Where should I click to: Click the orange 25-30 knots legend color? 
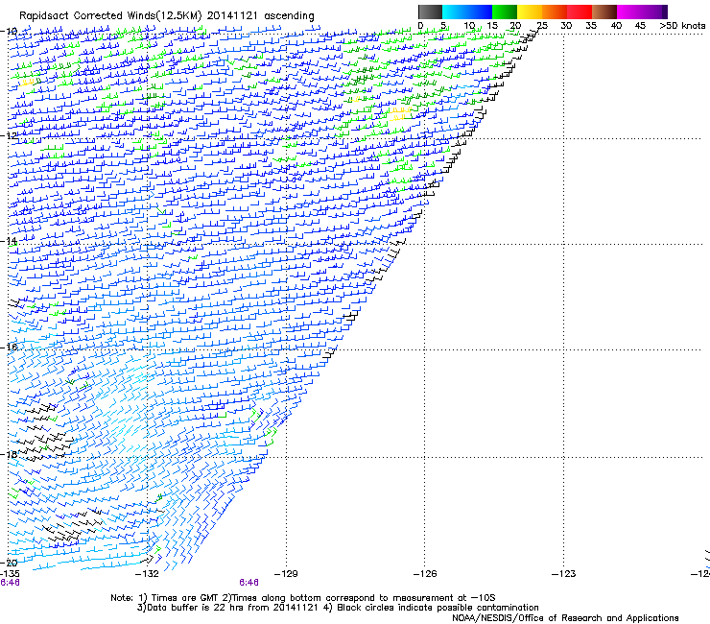click(555, 12)
